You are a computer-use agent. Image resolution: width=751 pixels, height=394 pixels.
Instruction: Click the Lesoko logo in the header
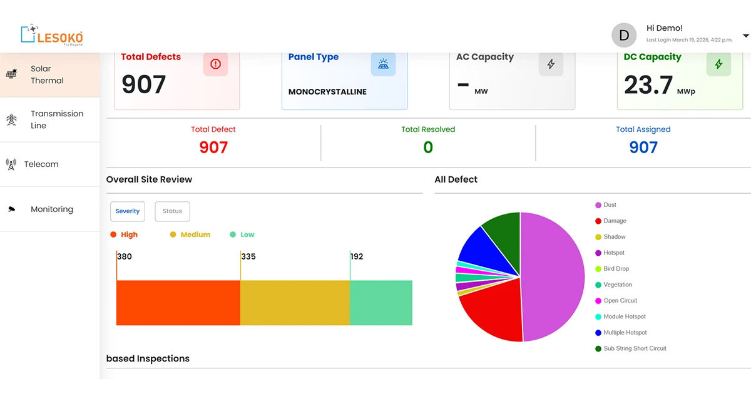52,35
